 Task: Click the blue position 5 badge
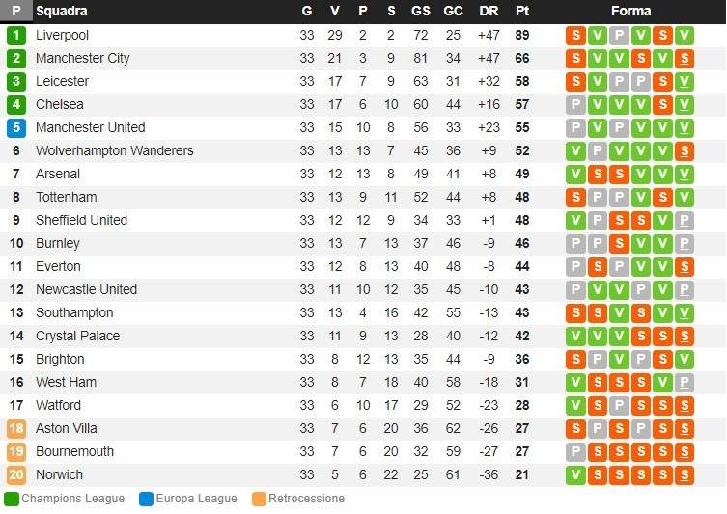pos(16,127)
